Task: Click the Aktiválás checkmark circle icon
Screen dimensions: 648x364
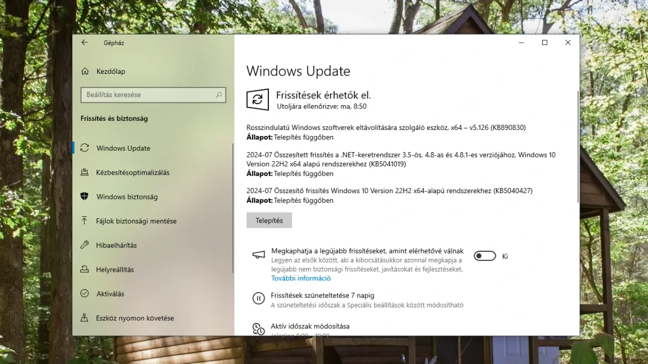Action: pyautogui.click(x=84, y=294)
